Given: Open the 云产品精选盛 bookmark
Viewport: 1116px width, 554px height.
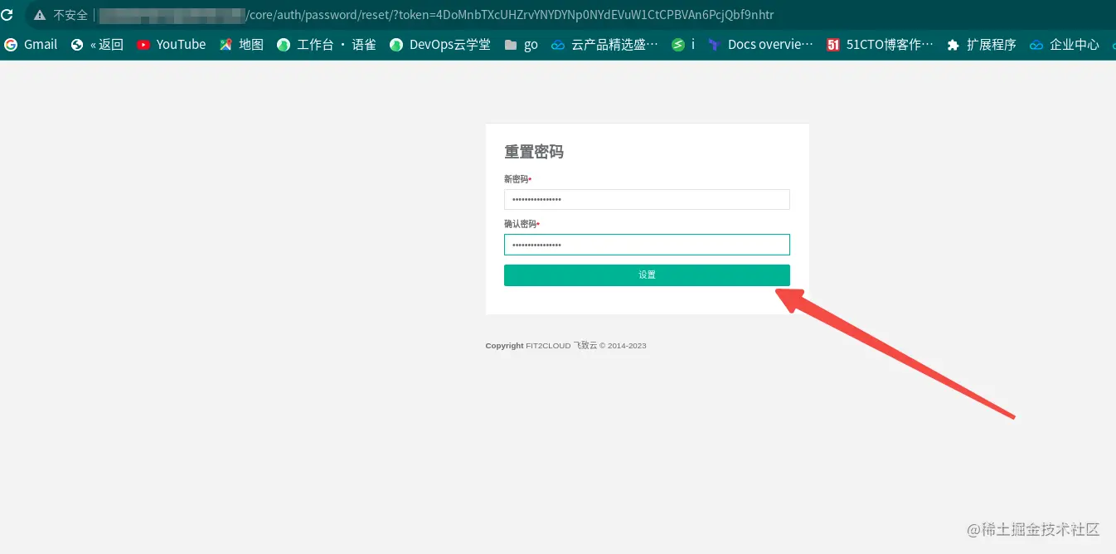Looking at the screenshot, I should point(604,45).
